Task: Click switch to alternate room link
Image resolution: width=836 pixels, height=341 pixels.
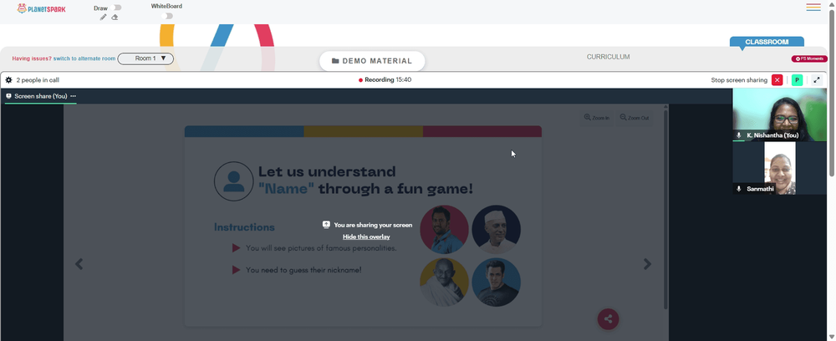Action: 84,59
